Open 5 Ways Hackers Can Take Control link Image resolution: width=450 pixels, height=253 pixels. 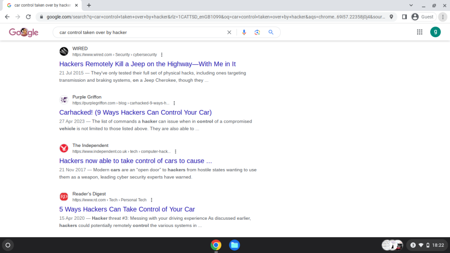127,209
